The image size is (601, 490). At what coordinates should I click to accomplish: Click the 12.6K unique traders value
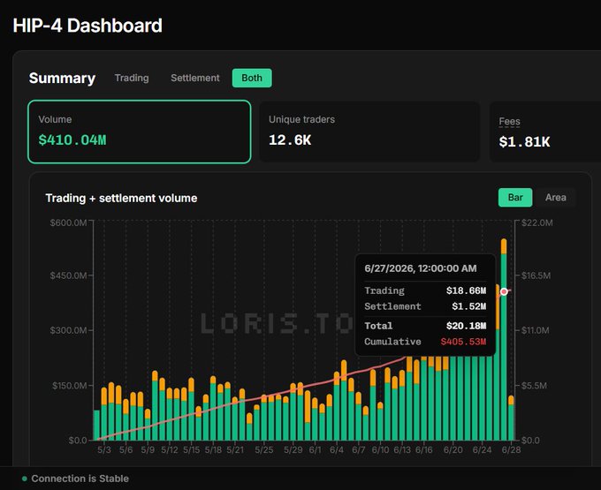290,140
